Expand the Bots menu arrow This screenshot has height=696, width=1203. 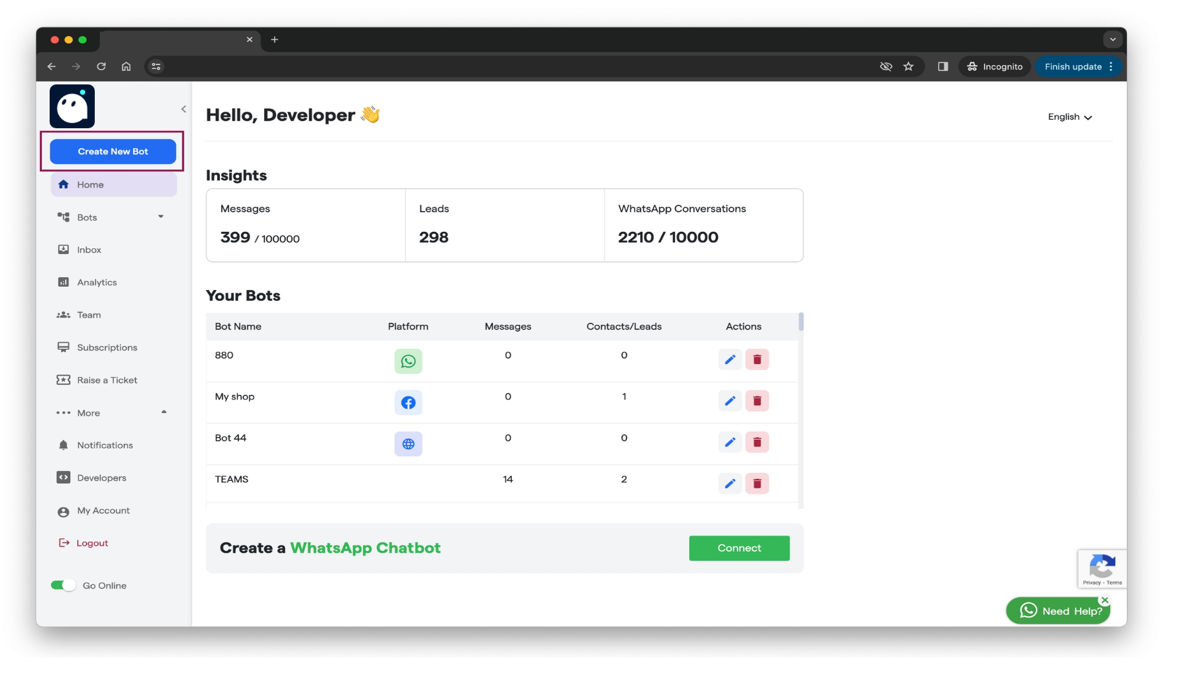(x=161, y=217)
